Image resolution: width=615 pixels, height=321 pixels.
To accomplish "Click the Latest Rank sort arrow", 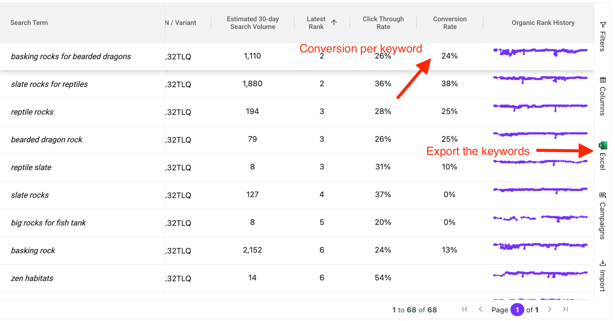I will tap(334, 23).
